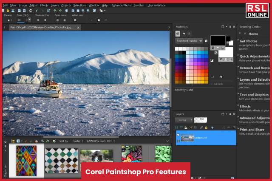Viewport: 272px width, 181px height.
Task: Select the teal and black tile thumbnail
Action: 61,161
